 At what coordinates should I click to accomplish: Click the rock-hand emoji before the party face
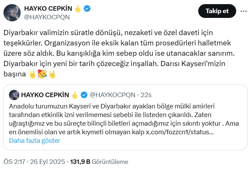pos(32,74)
